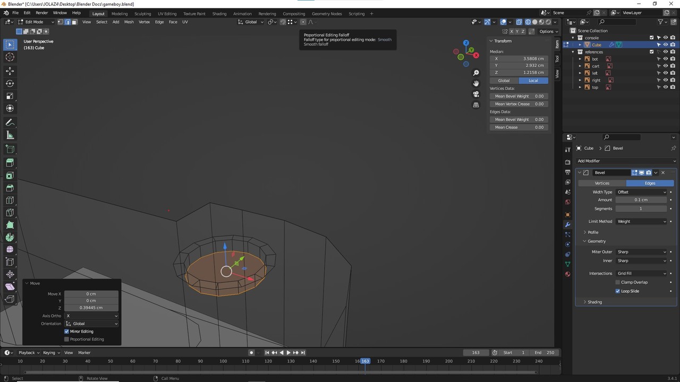Expand the Shading section in Bevel

point(594,302)
